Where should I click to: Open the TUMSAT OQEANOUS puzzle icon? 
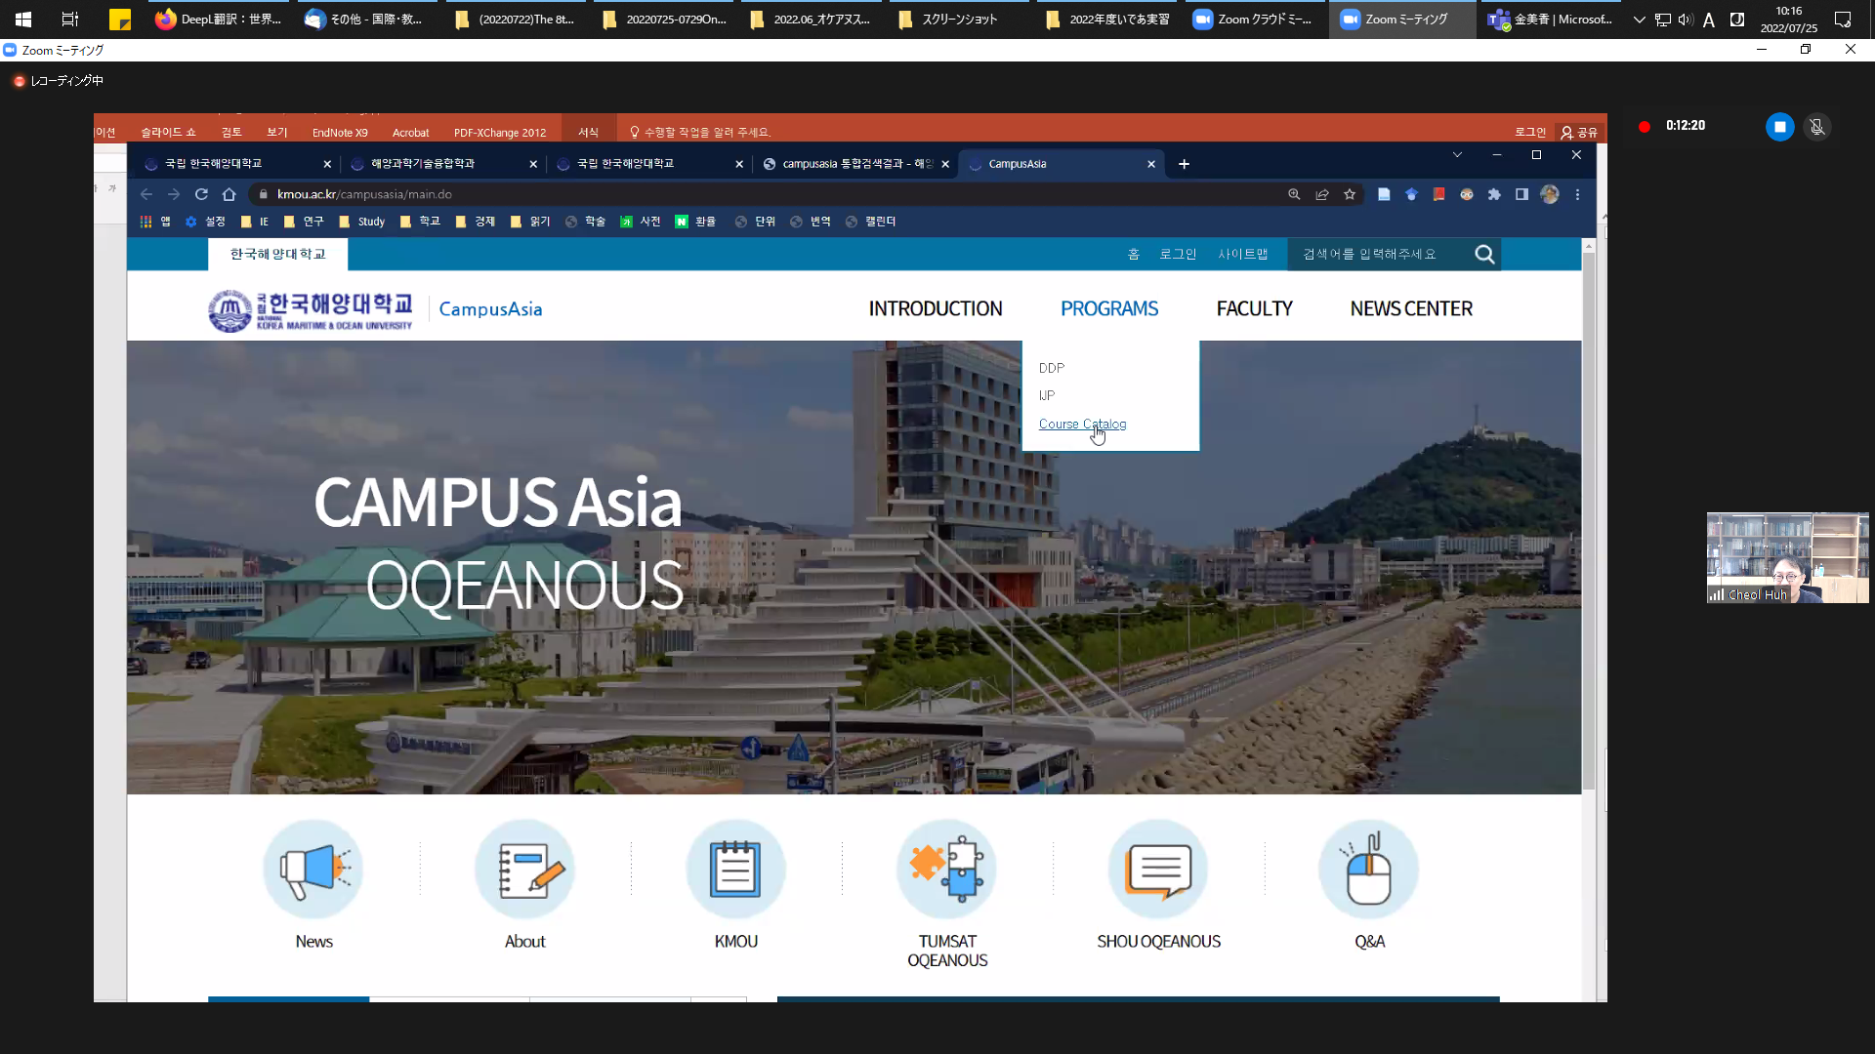(x=947, y=869)
